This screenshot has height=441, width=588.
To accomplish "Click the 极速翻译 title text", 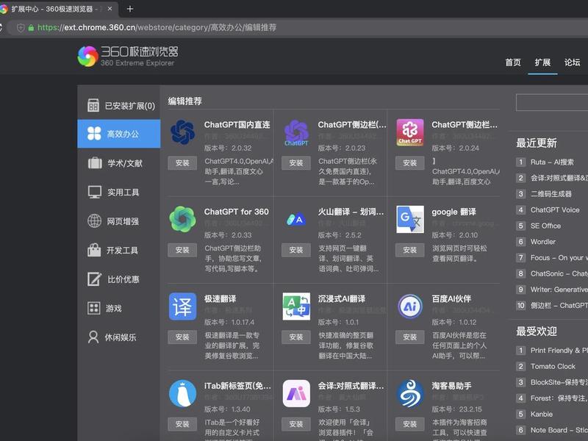I will [220, 299].
